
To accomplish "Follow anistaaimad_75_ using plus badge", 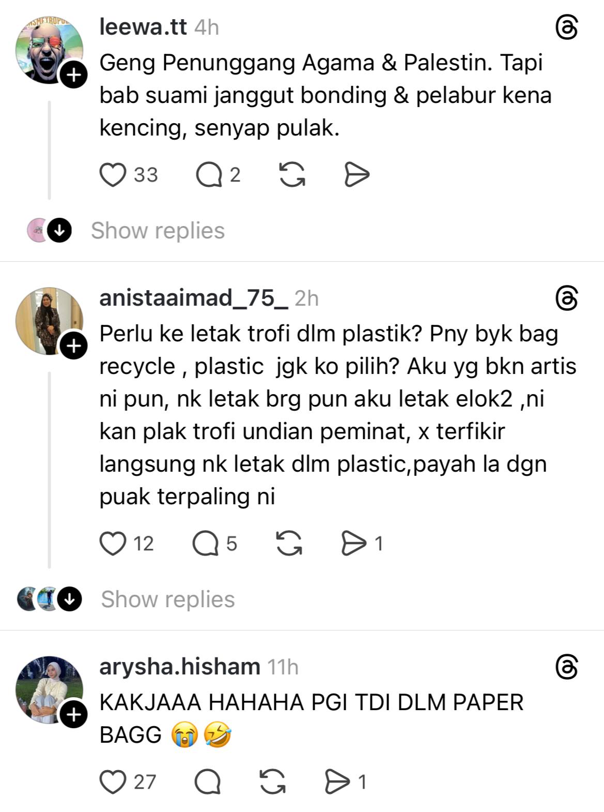I will pos(74,346).
